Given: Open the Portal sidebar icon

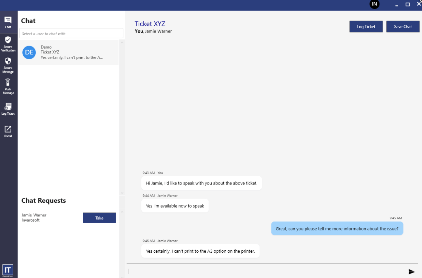Looking at the screenshot, I should pyautogui.click(x=8, y=131).
